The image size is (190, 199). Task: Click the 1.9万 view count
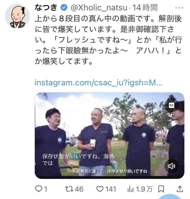[144, 189]
